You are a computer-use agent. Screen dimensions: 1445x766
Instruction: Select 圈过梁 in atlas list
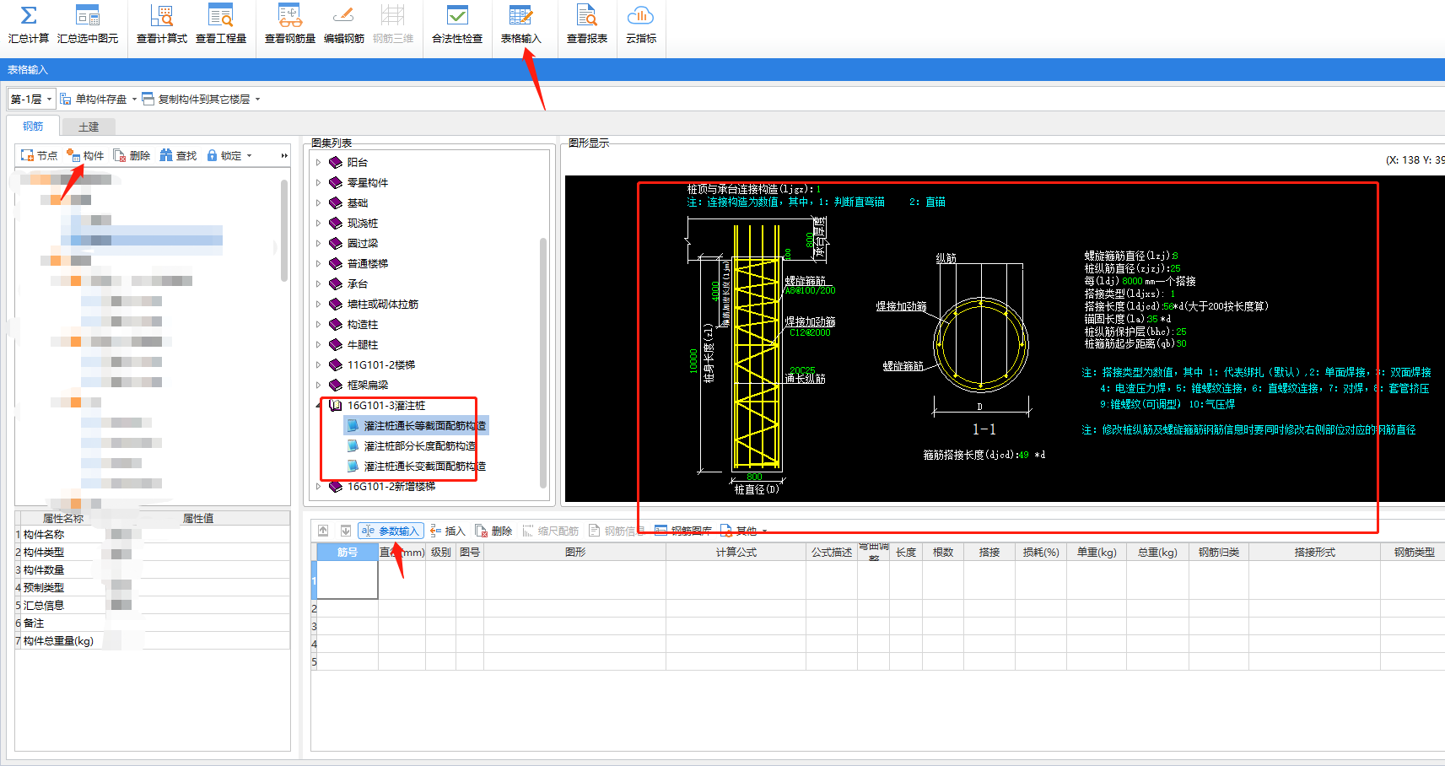tap(363, 243)
